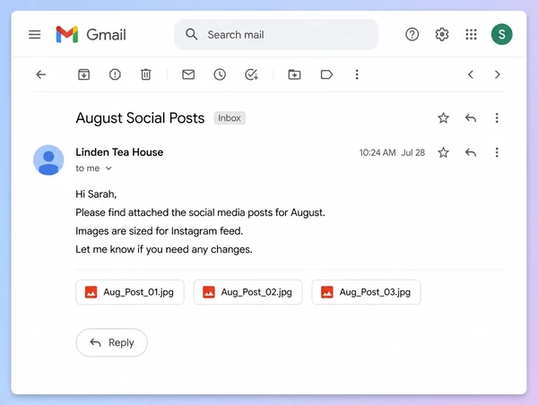This screenshot has height=405, width=538.
Task: Click the search magnifier icon
Action: pos(192,34)
